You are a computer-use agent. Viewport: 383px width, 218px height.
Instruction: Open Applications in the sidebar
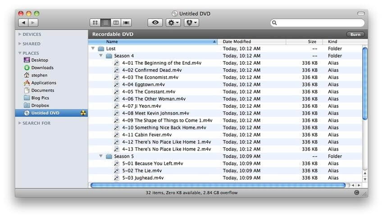(x=43, y=83)
